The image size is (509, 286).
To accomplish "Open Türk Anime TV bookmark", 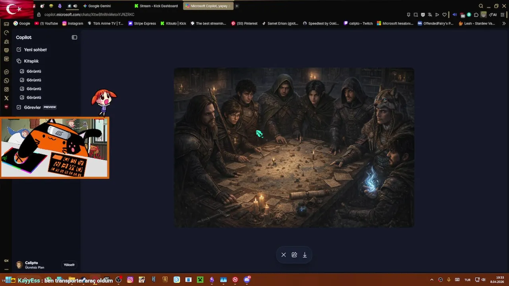I will click(105, 23).
